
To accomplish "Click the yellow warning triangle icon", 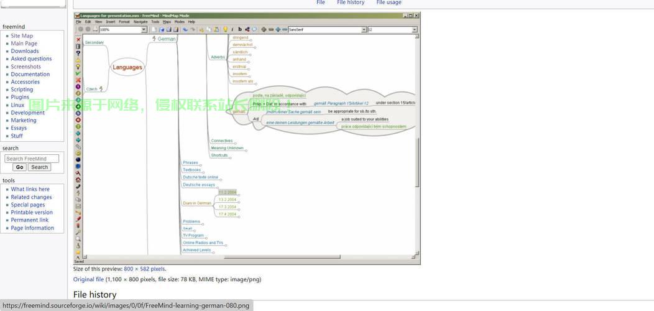I will coord(78,60).
